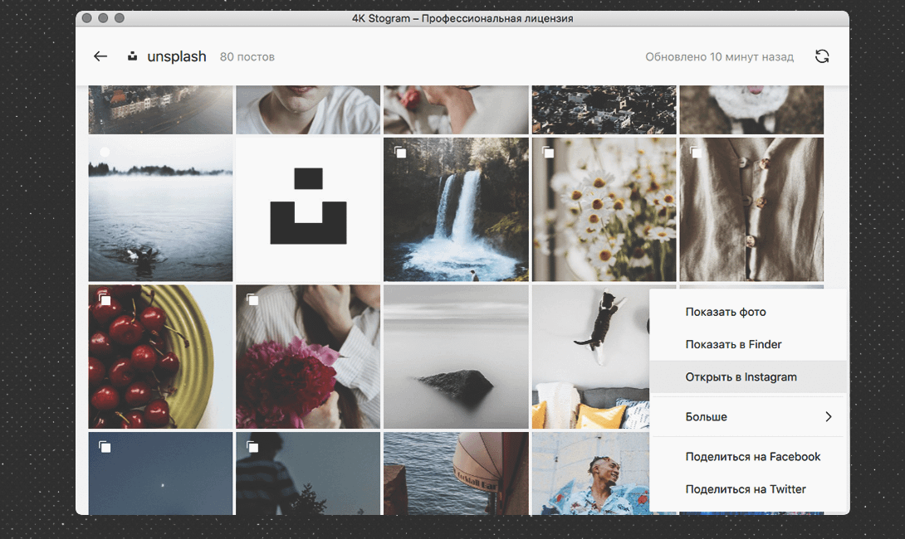Open the person in white shirt photo
Viewport: 905px width, 539px height.
[x=308, y=109]
